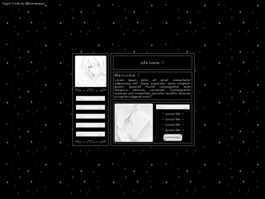
Task: Open the first social link
Action: pyautogui.click(x=173, y=114)
